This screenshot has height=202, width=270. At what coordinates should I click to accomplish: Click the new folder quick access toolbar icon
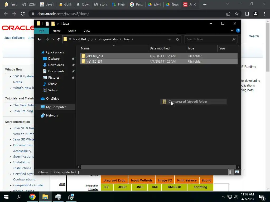click(x=53, y=24)
